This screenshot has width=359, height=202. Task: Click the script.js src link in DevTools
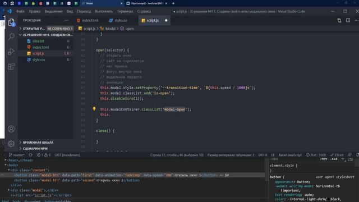coord(43,195)
